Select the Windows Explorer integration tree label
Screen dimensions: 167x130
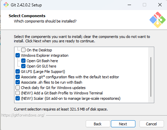[45, 55]
